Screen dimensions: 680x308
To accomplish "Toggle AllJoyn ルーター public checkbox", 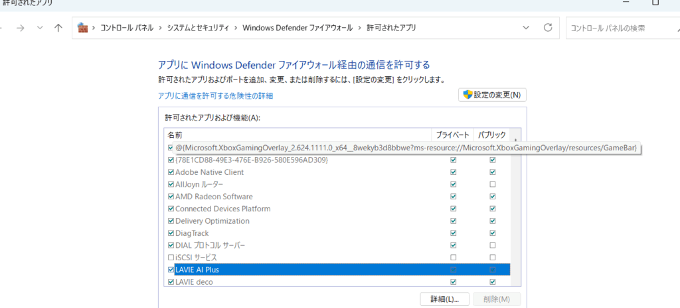I will 493,184.
